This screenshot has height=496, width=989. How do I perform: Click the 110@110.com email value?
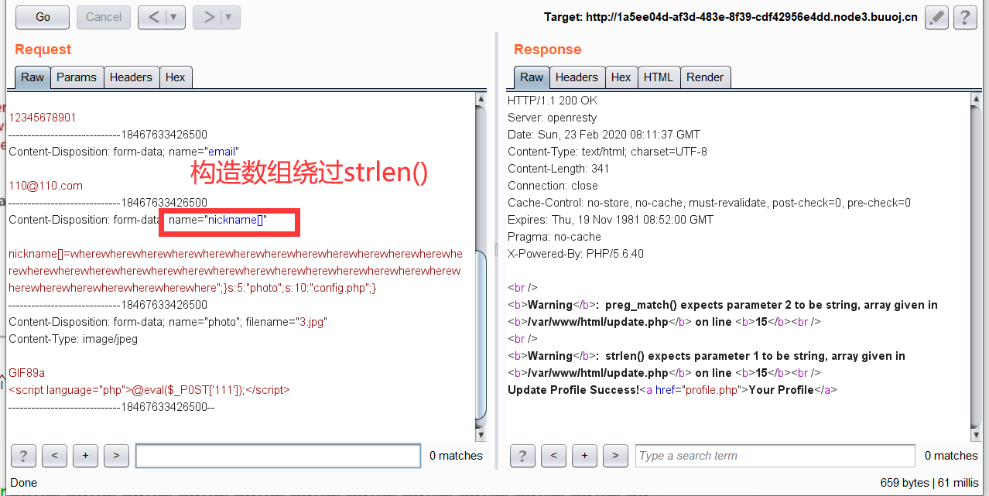46,186
